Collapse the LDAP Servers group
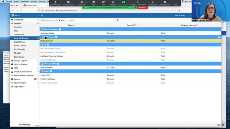 click(42, 37)
